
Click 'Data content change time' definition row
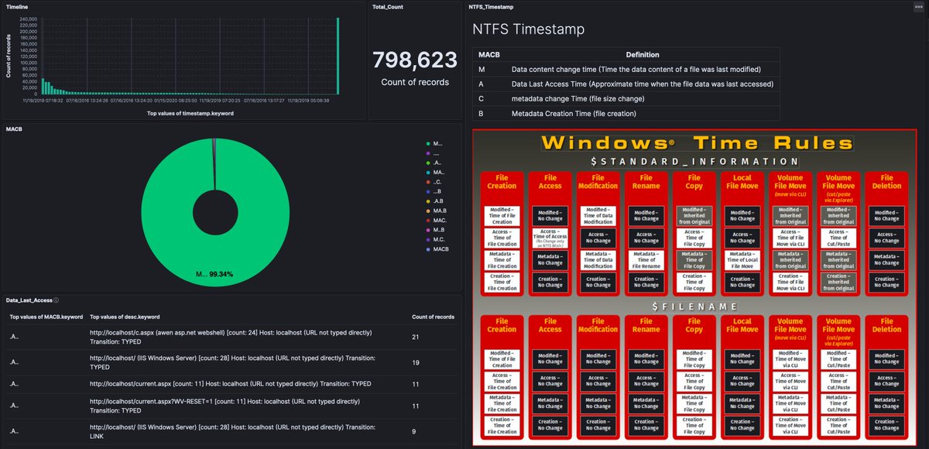[626, 69]
